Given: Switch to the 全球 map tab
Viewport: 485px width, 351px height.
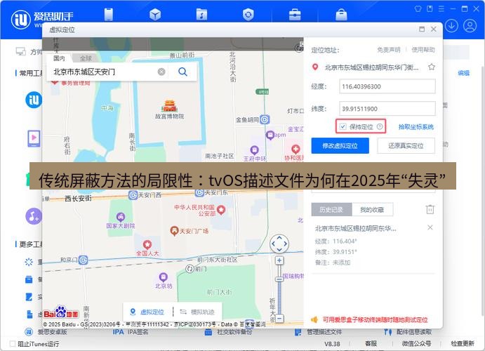Looking at the screenshot, I should (x=86, y=58).
